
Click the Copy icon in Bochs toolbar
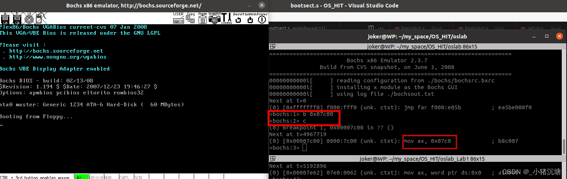(191, 18)
